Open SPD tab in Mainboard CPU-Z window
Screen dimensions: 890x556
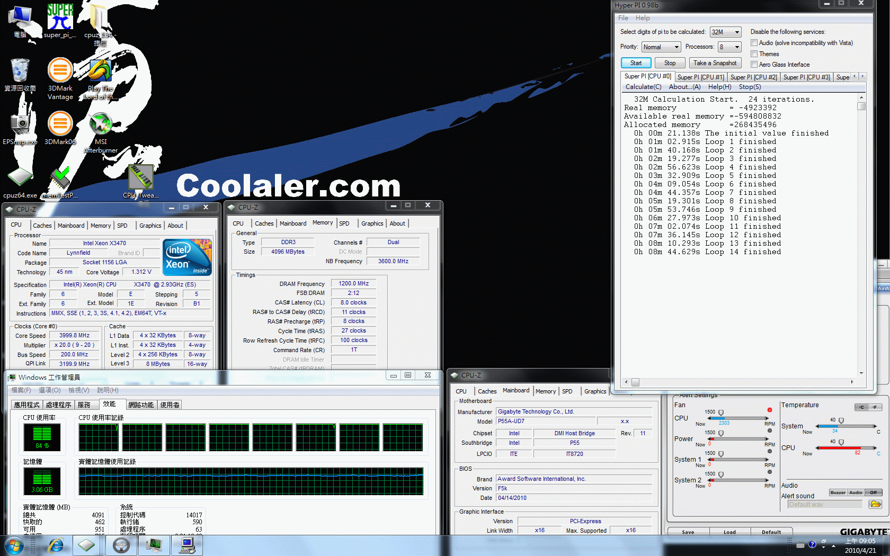coord(567,391)
